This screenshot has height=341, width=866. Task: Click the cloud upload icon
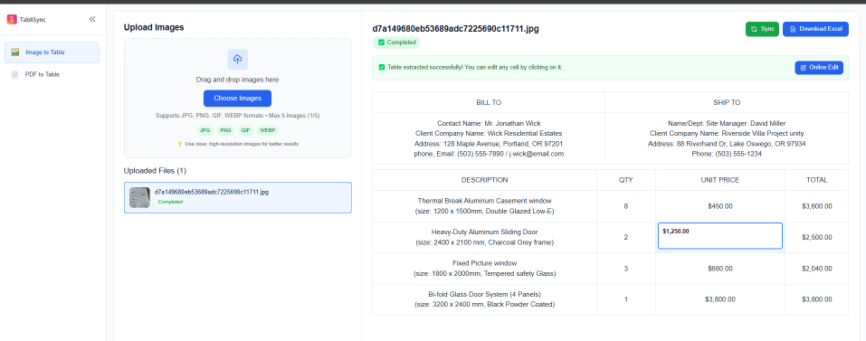pyautogui.click(x=237, y=59)
